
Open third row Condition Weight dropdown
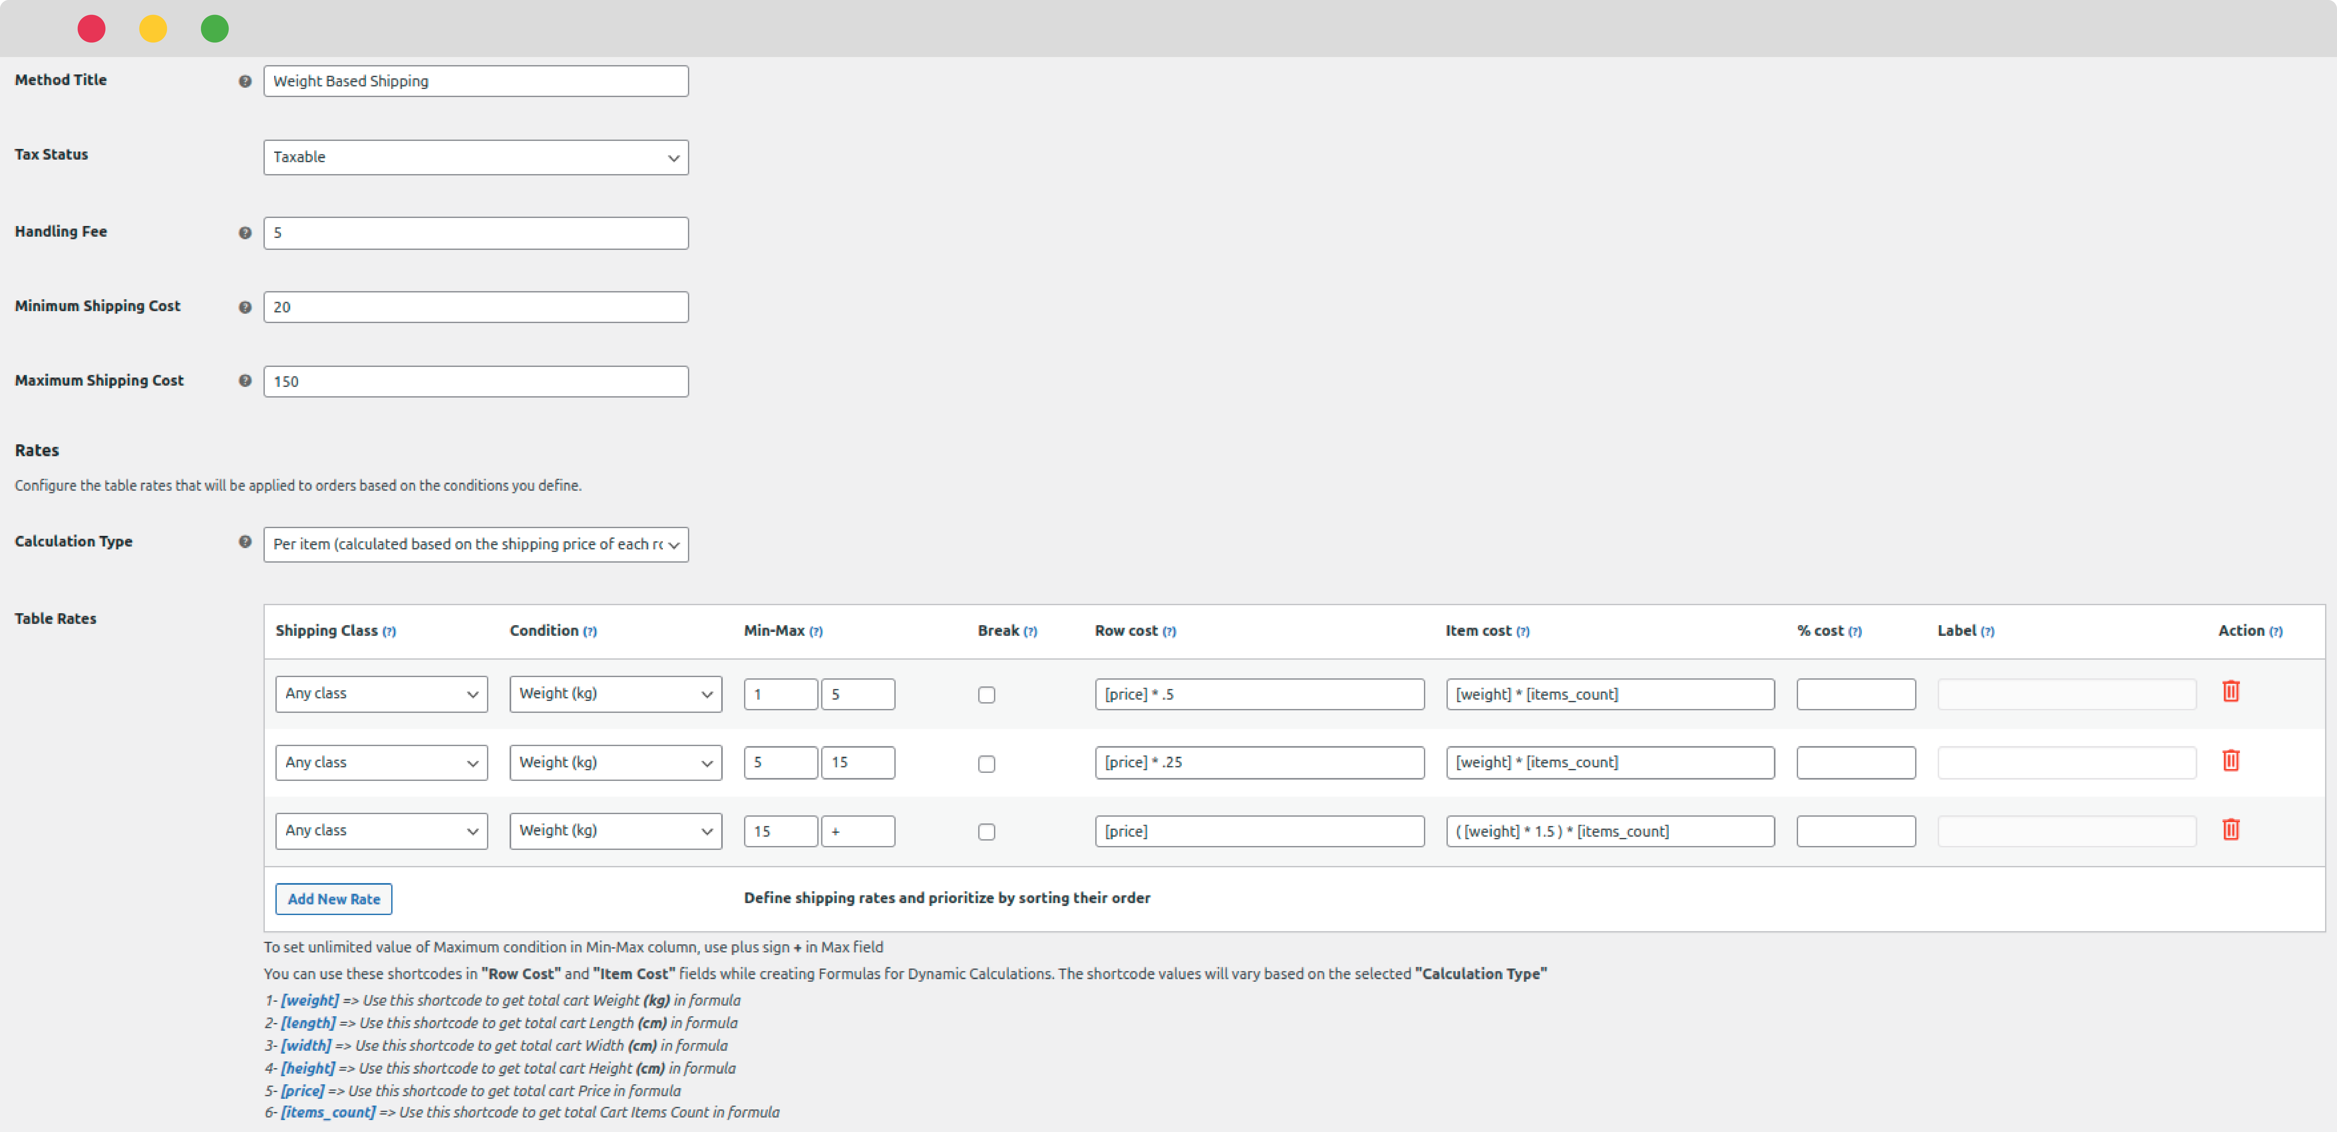pos(615,831)
